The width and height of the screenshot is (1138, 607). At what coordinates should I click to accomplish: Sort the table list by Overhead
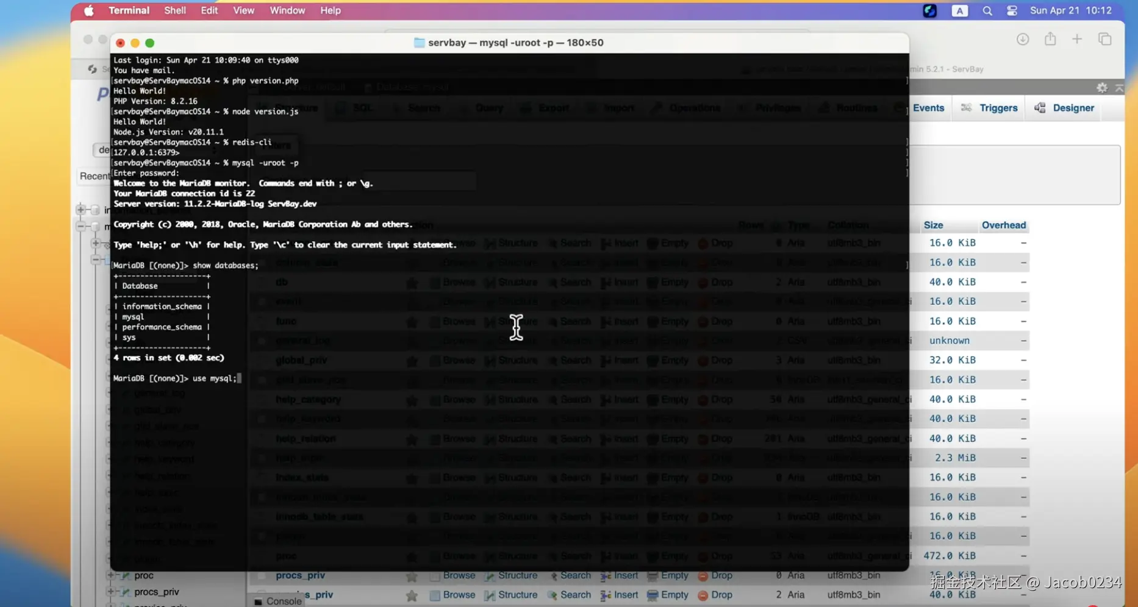1004,225
